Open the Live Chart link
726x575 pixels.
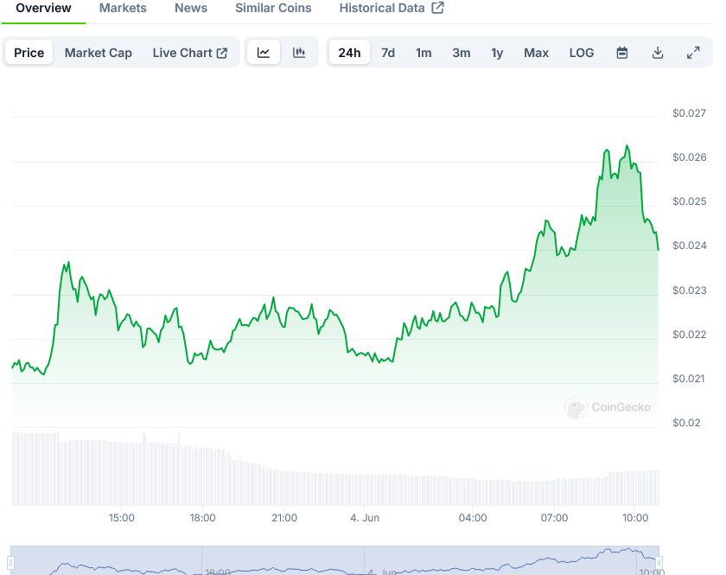click(x=190, y=53)
